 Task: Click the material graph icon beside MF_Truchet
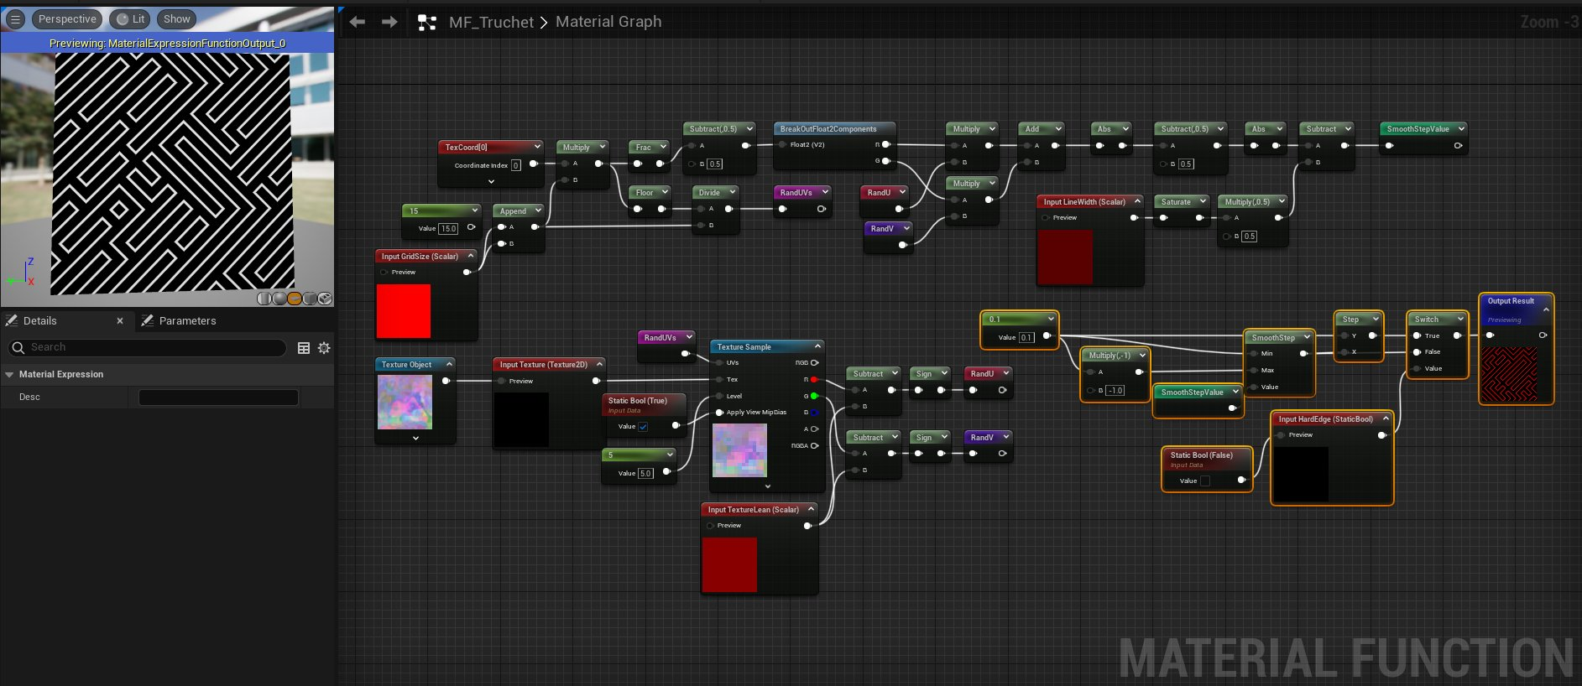427,23
